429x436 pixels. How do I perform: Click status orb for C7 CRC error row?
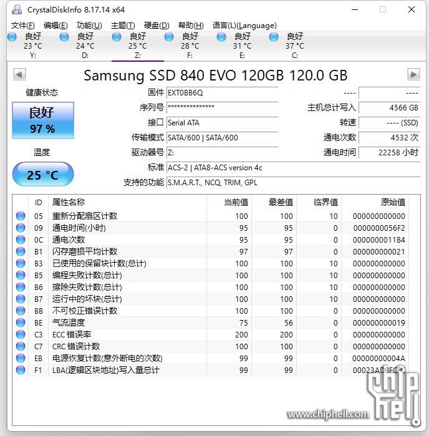(x=21, y=346)
